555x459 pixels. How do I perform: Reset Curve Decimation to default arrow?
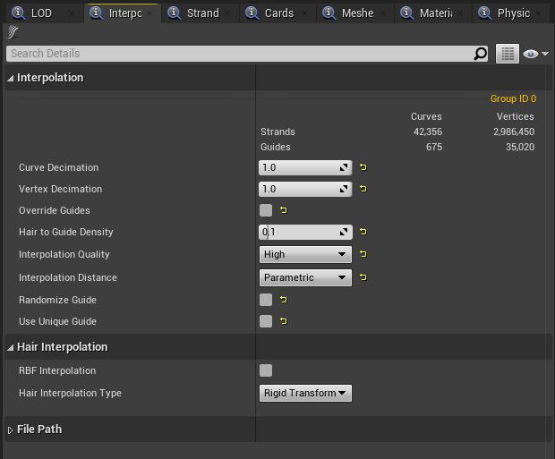click(x=363, y=167)
